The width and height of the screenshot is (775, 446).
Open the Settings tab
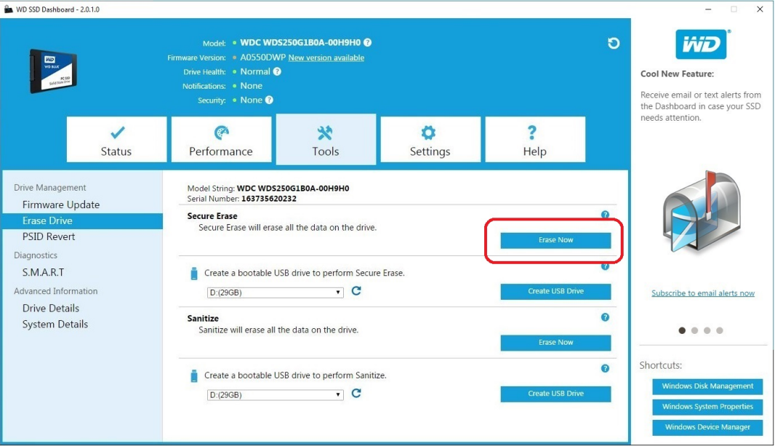429,140
